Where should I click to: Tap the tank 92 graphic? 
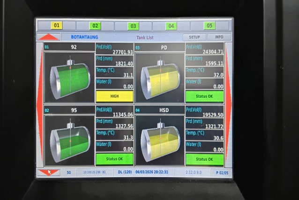69,78
